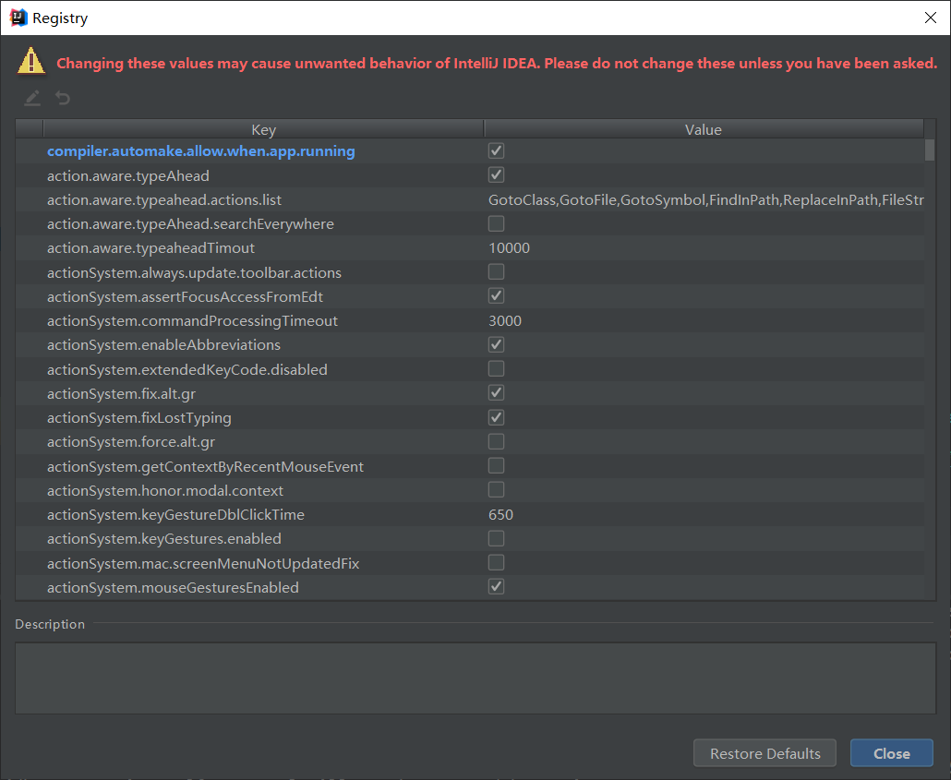Sort by the Key column header
The height and width of the screenshot is (780, 951).
point(263,129)
